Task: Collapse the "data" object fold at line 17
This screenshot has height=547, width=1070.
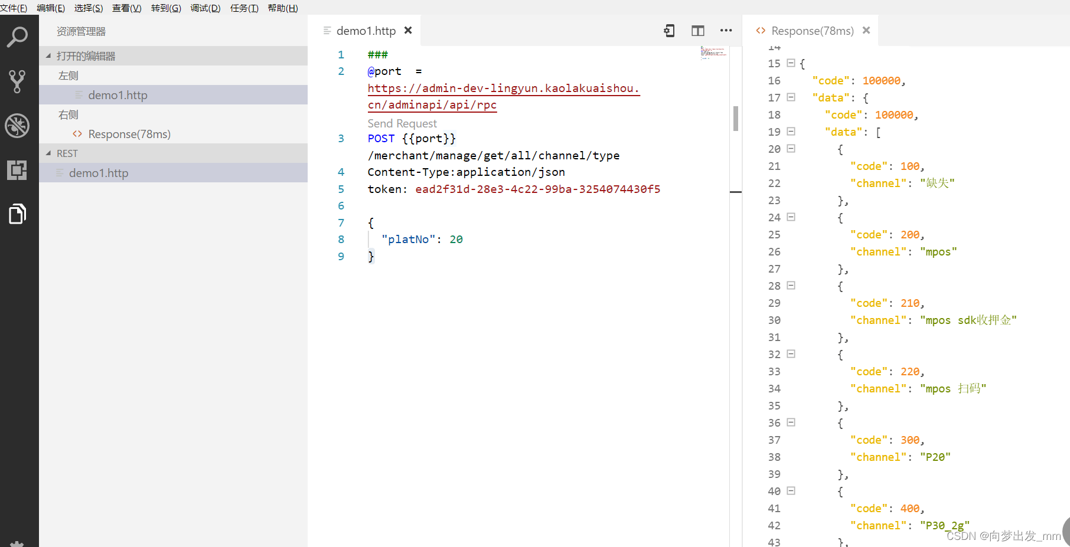Action: (791, 97)
